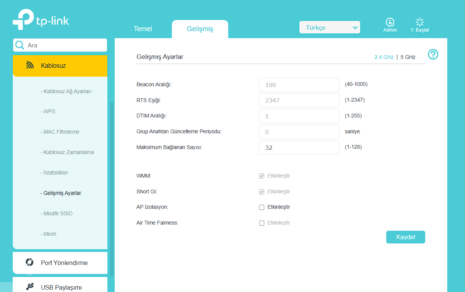Open the Gelişmiş Ayarlar submenu item

tap(61, 193)
